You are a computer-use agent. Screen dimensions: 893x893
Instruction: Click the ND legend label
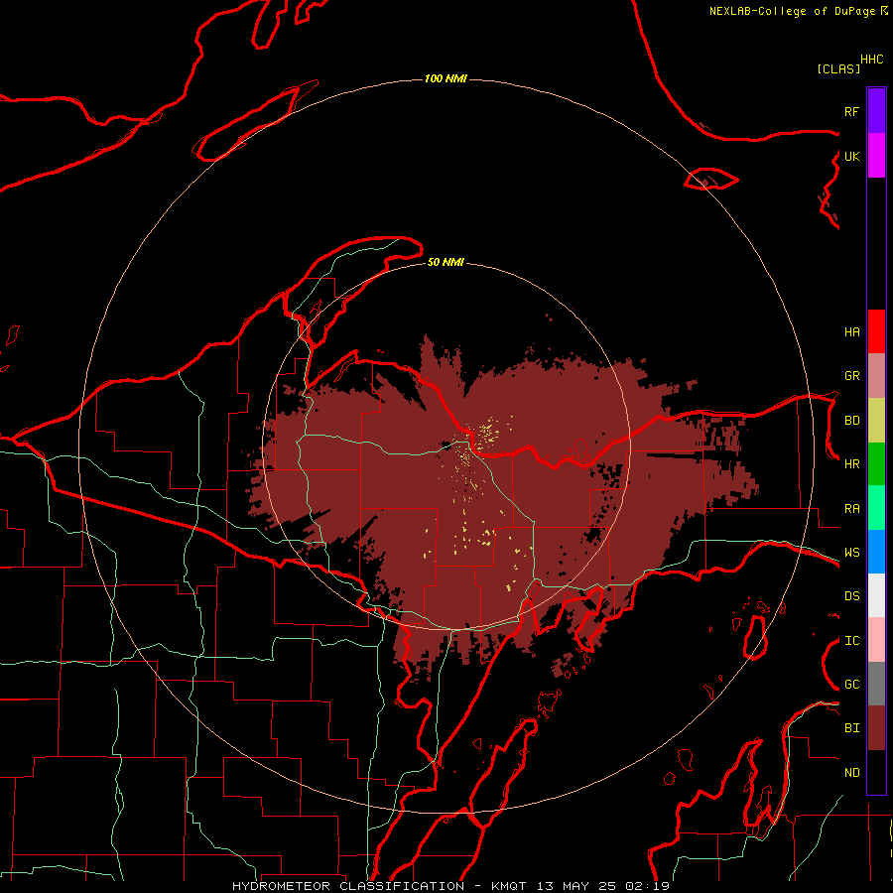point(851,773)
